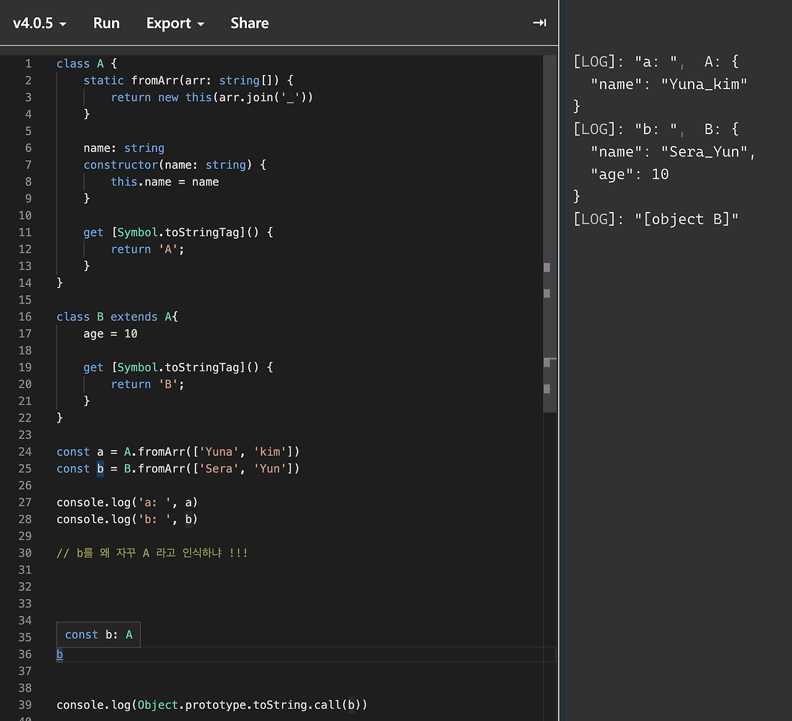
Task: Click the Korean comment on line 30
Action: pos(152,553)
